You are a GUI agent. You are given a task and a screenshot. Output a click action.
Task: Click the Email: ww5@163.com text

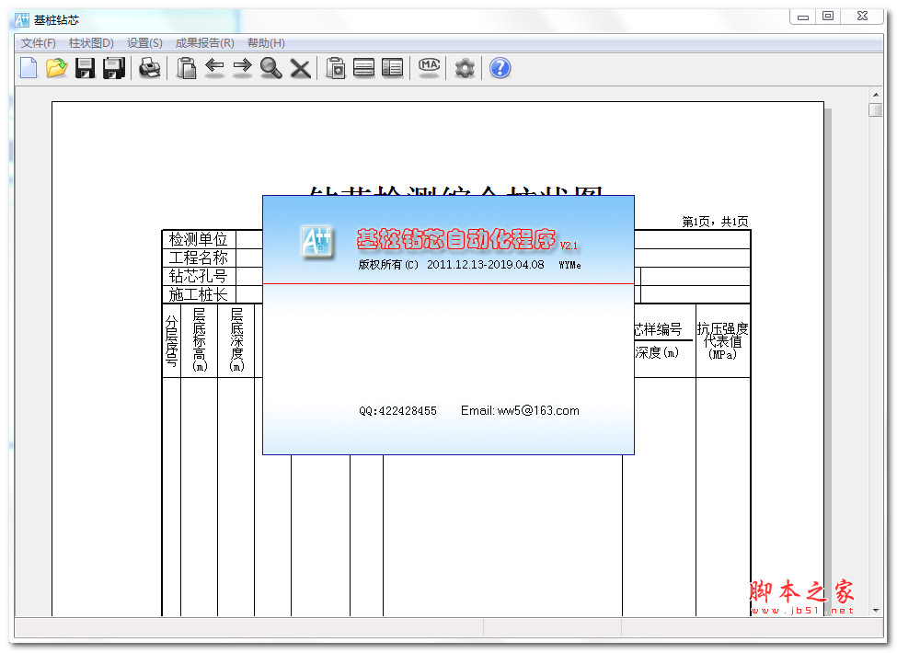(520, 410)
